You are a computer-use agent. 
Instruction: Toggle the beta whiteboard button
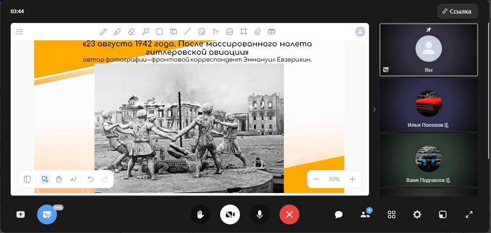point(47,214)
